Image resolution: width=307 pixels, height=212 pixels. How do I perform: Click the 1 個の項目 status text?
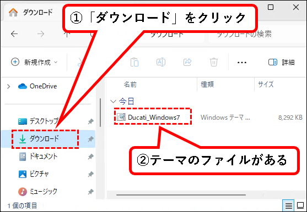click(x=22, y=205)
